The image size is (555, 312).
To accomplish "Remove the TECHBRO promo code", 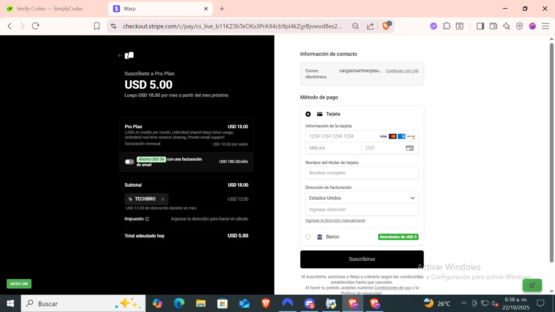I will [162, 199].
